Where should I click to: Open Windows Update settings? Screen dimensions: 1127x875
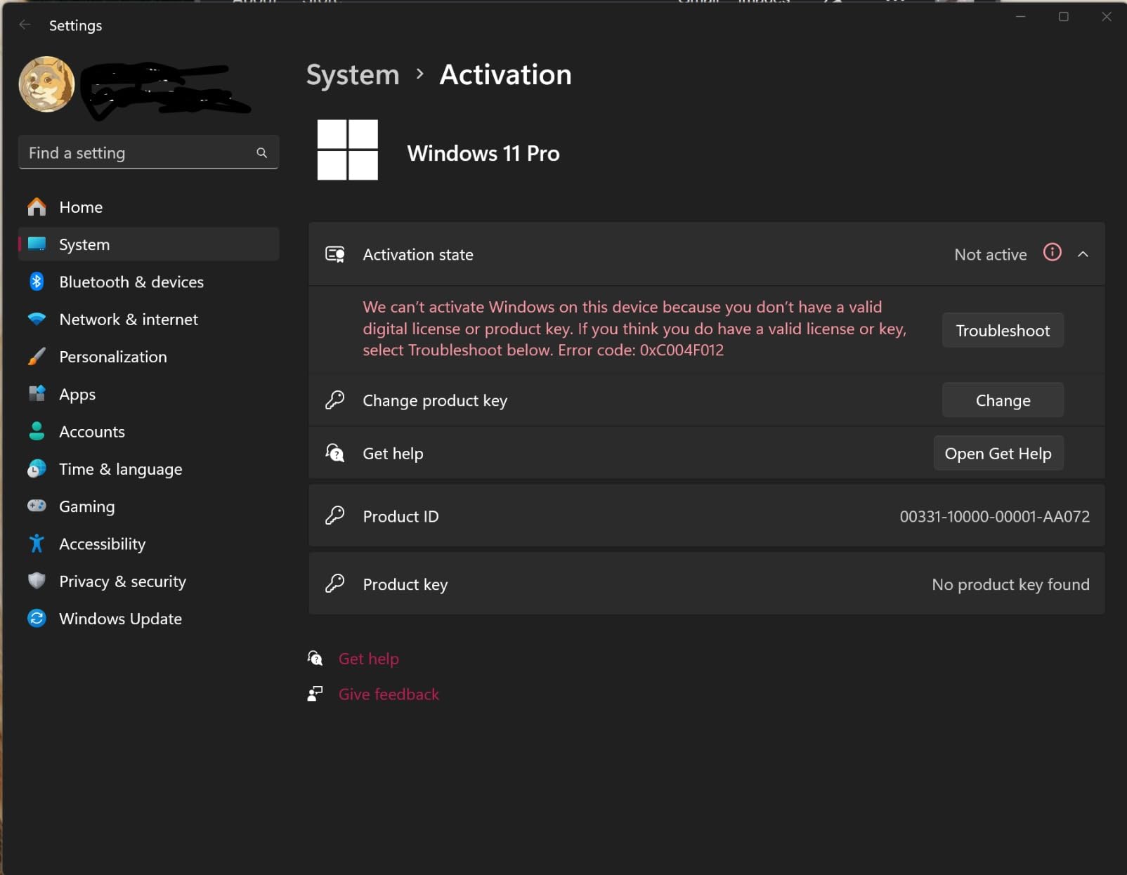(x=148, y=619)
